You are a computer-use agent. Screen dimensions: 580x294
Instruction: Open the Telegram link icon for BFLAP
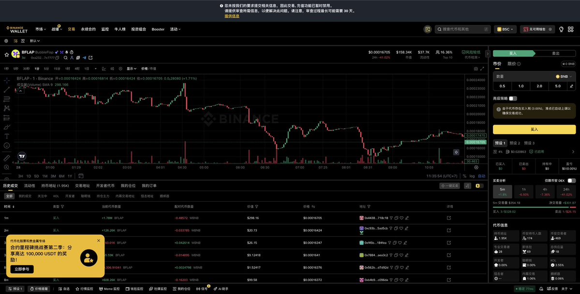pos(84,57)
